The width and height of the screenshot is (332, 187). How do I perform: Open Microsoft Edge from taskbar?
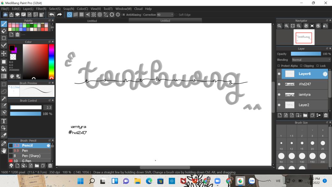(x=149, y=181)
